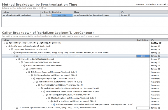
Task: Click Berkley DB cell in top table
Action: pyautogui.click(x=125, y=15)
